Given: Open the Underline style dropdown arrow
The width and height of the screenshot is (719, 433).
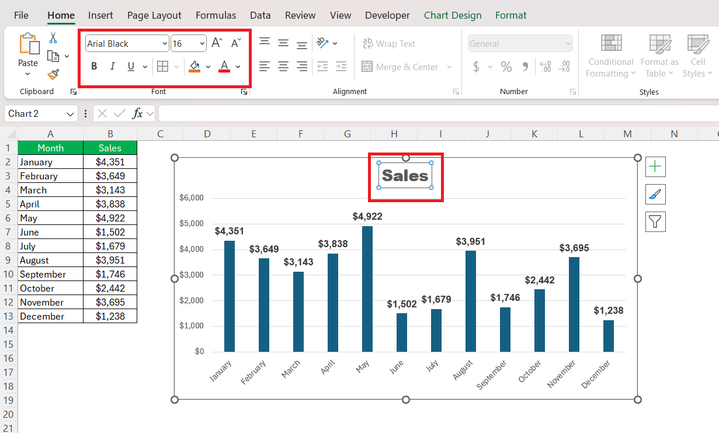Looking at the screenshot, I should click(x=144, y=67).
